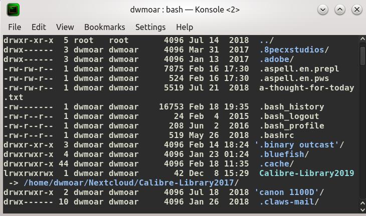This screenshot has width=366, height=216.
Task: Maximize the window with the up-chevron button
Action: (x=340, y=10)
